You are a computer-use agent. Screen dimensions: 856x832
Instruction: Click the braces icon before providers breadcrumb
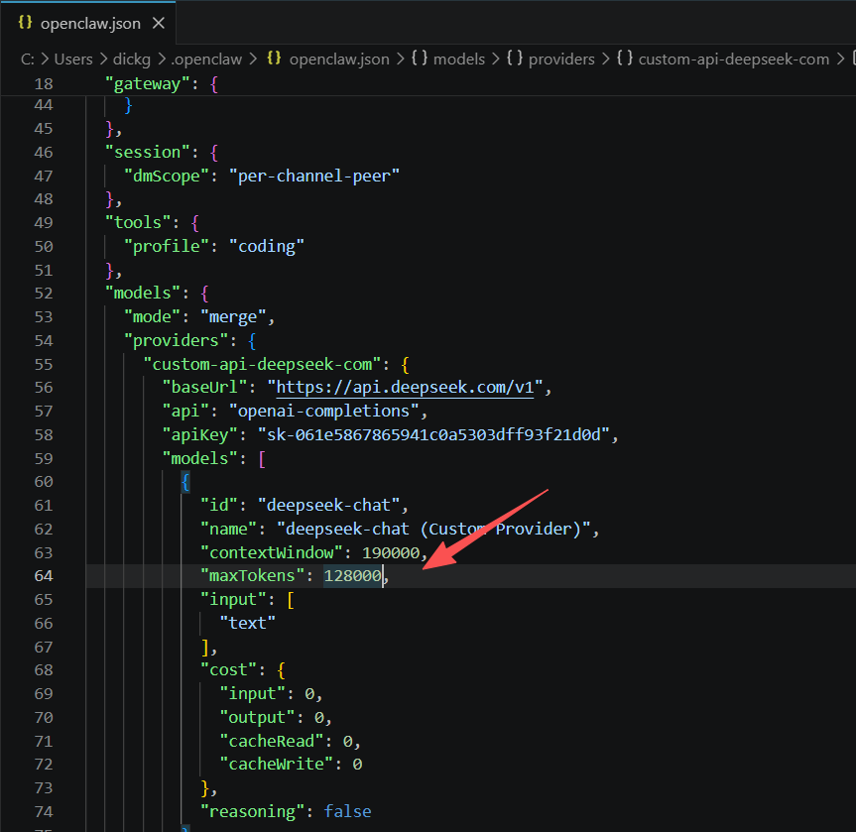point(514,58)
